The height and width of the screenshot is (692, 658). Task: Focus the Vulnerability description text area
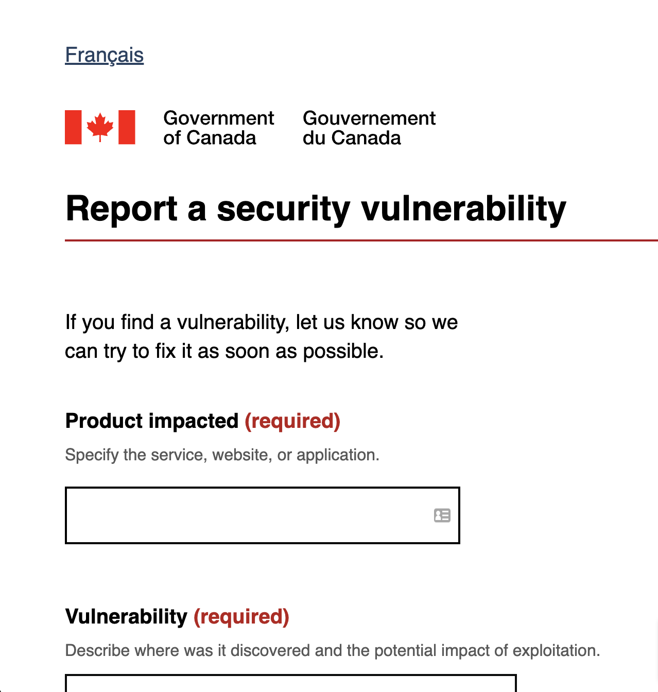[291, 684]
